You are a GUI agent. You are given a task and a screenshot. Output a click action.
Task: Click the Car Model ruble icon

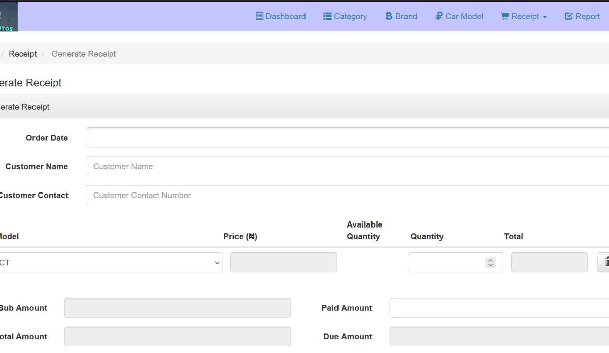[x=439, y=16]
